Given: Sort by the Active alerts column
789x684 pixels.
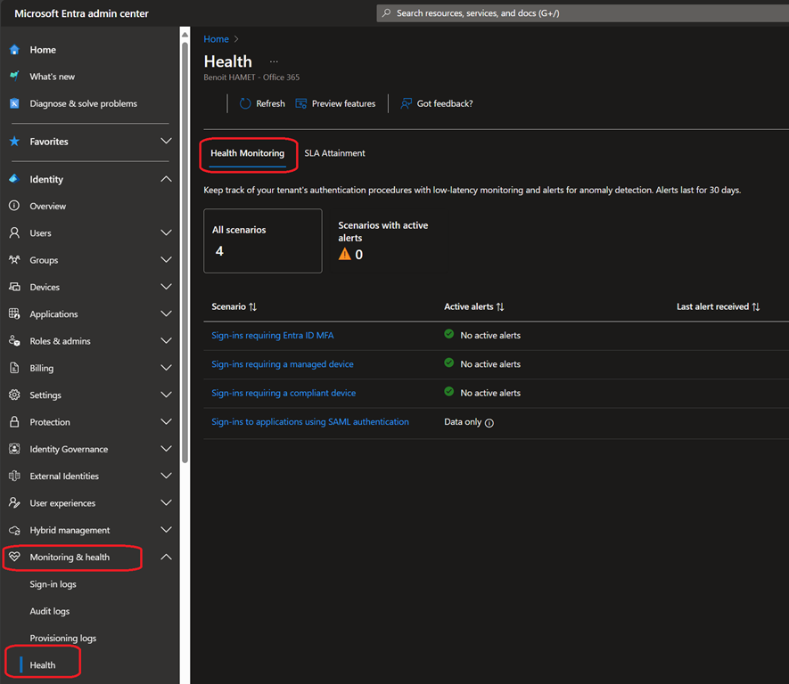Looking at the screenshot, I should point(473,306).
